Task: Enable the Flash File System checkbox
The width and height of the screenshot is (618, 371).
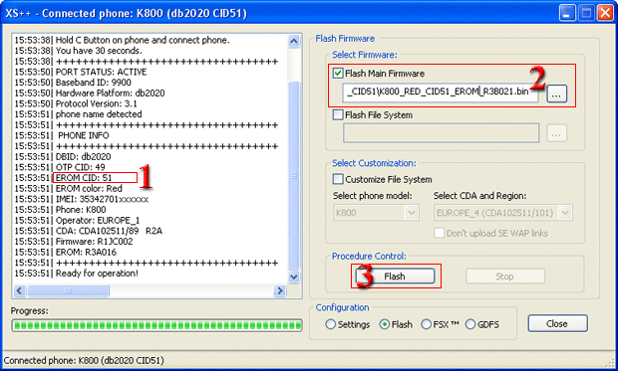Action: 338,114
